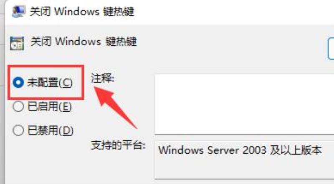334x184 pixels.
Task: Click the policy heading text below the title bar
Action: tap(83, 41)
